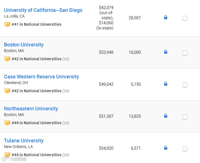Visit the Tulane University profile link

click(x=24, y=141)
